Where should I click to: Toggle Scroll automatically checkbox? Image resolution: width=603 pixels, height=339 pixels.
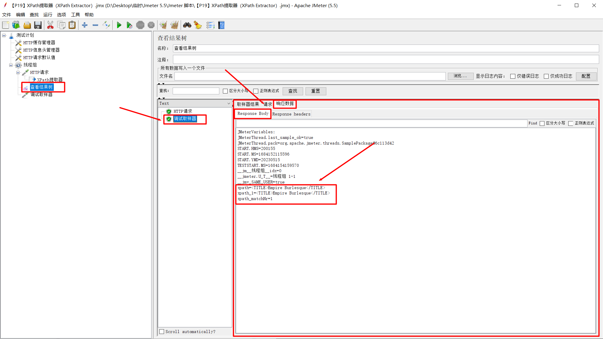pyautogui.click(x=162, y=332)
